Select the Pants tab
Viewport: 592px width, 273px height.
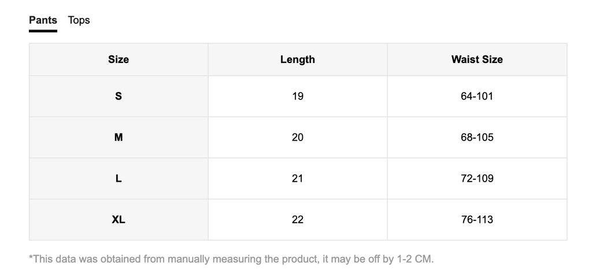[43, 20]
